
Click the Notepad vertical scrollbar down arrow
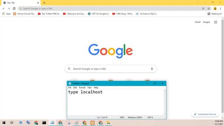[x=164, y=114]
